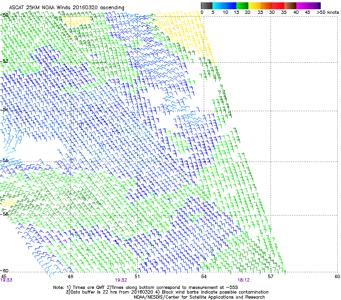Click the yellow 20-25 knots legend color

[254, 6]
